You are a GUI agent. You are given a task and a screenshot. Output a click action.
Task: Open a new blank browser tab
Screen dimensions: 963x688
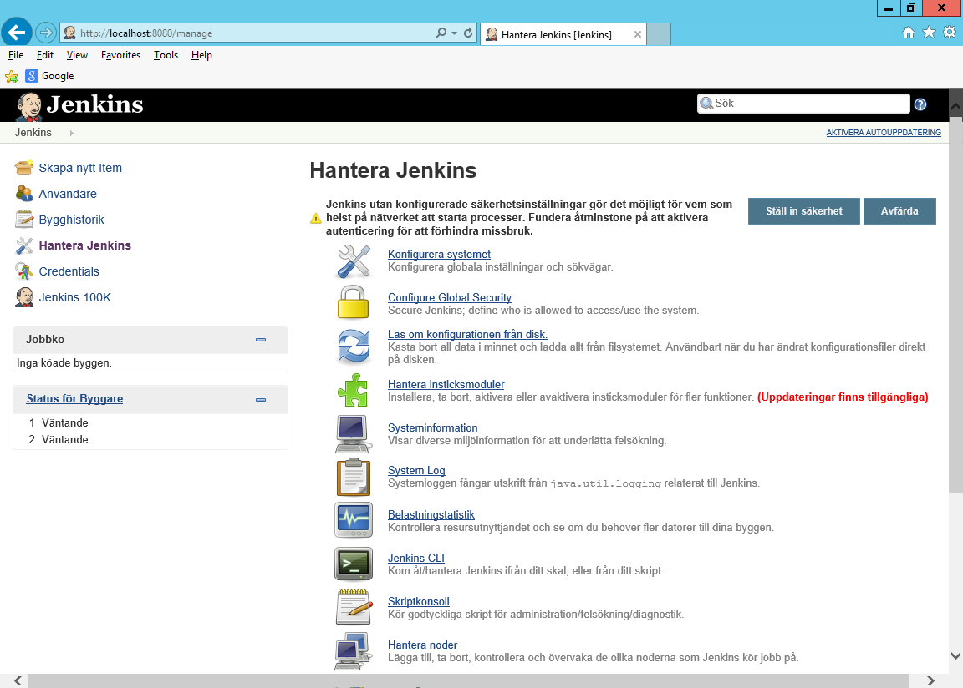coord(659,34)
